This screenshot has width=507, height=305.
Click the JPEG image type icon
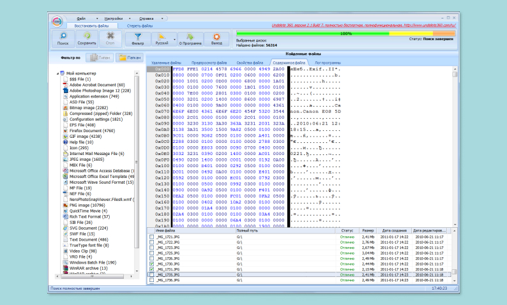coord(66,160)
